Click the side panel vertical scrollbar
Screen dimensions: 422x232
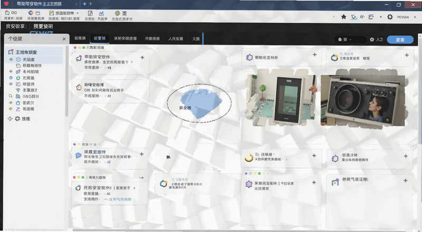[x=66, y=81]
